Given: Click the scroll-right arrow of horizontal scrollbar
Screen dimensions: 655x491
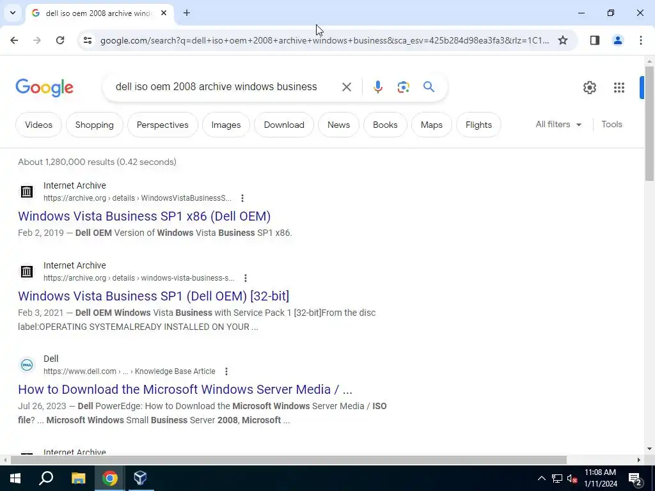Looking at the screenshot, I should click(639, 460).
